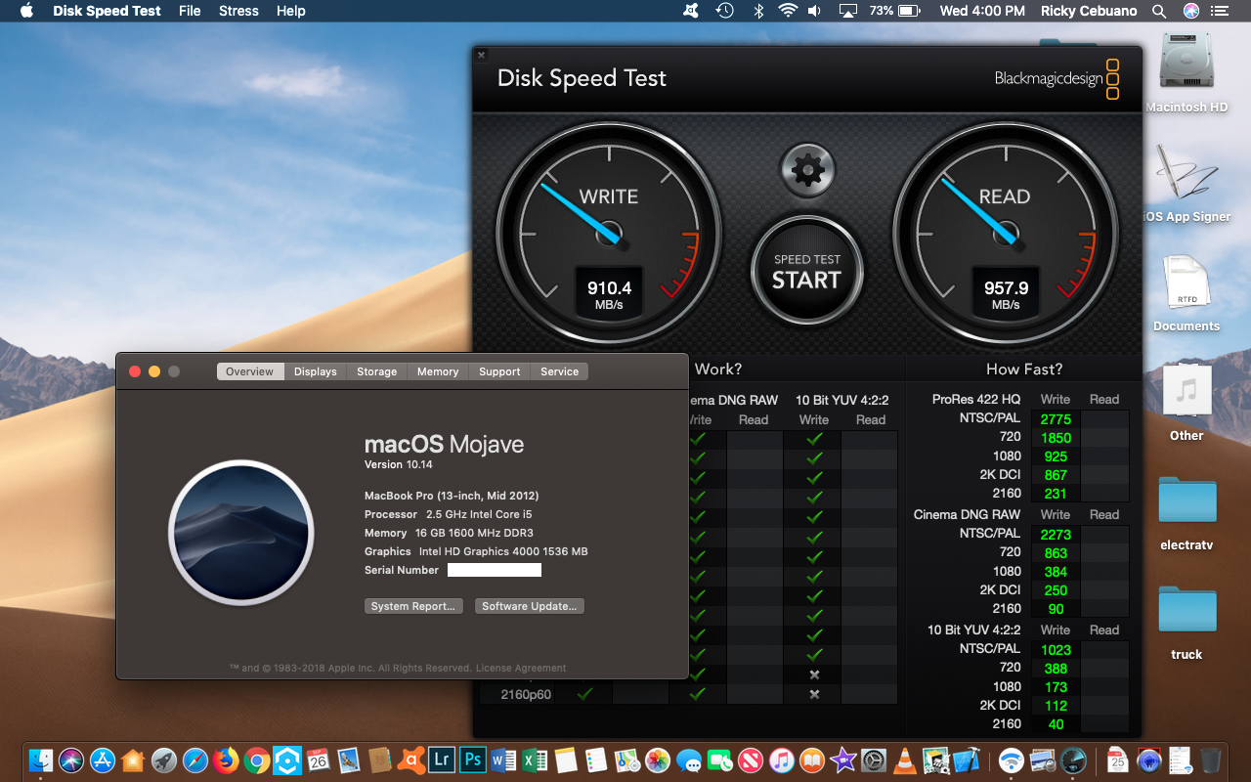Open the Wi-Fi status menu
1251x782 pixels.
pos(788,11)
